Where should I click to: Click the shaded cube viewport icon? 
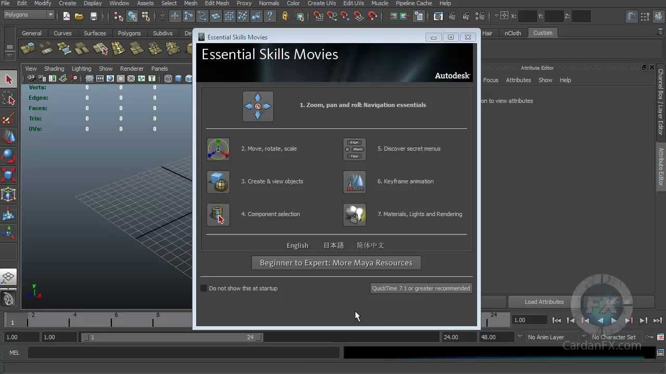pyautogui.click(x=178, y=79)
